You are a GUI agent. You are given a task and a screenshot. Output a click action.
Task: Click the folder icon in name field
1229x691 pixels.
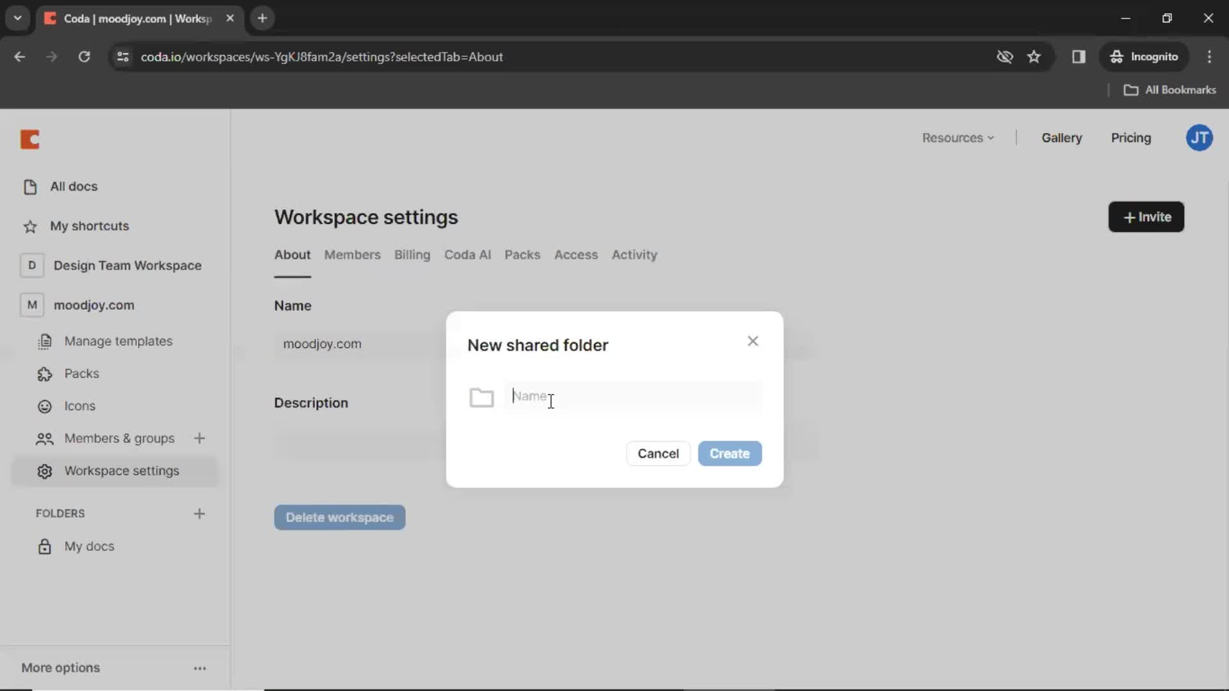[481, 397]
